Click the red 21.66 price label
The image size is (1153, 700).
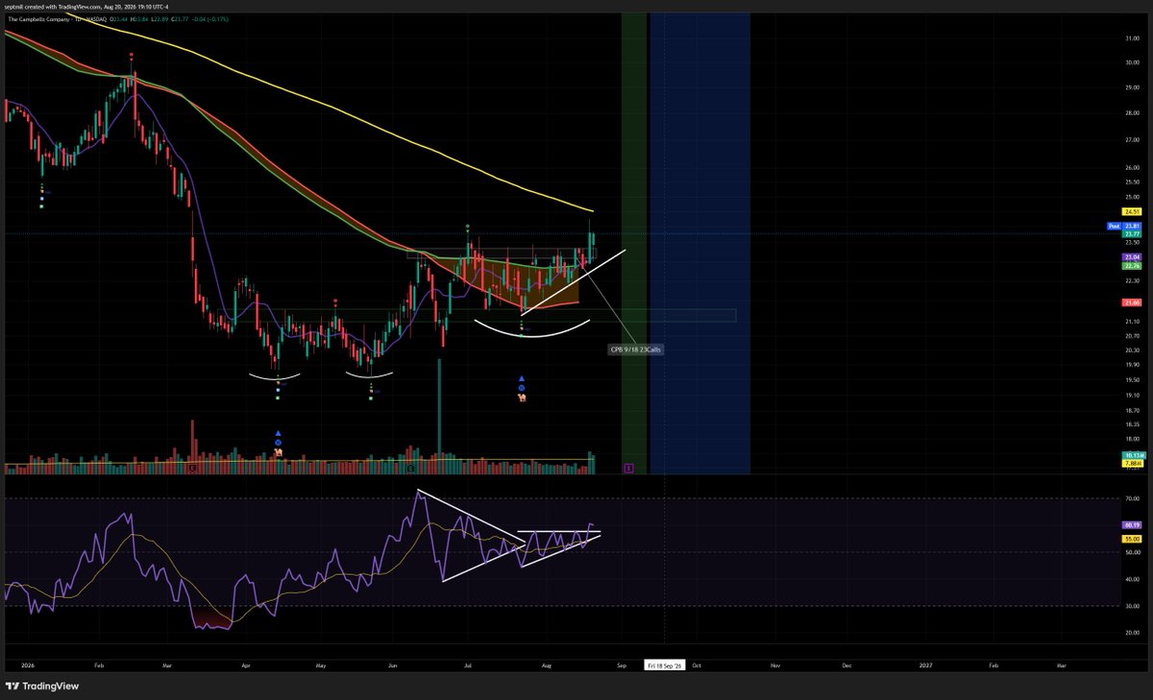pos(1131,302)
